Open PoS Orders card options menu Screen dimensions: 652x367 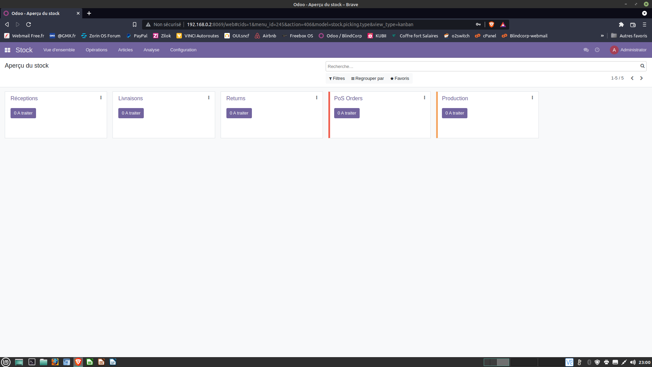coord(424,98)
